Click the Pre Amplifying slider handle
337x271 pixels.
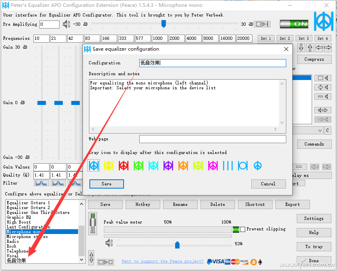point(163,24)
